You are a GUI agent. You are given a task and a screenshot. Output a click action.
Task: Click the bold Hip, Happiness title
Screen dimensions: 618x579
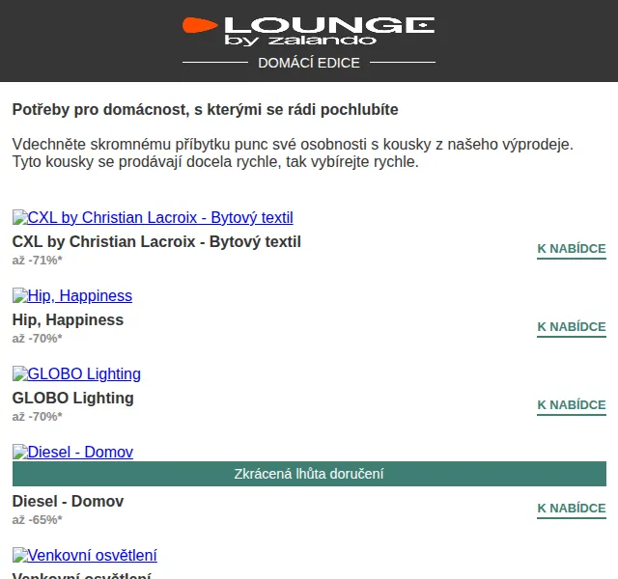[68, 319]
